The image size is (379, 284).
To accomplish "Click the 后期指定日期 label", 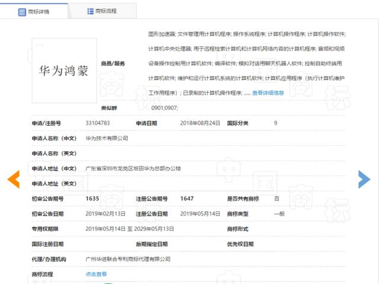I will 152,244.
